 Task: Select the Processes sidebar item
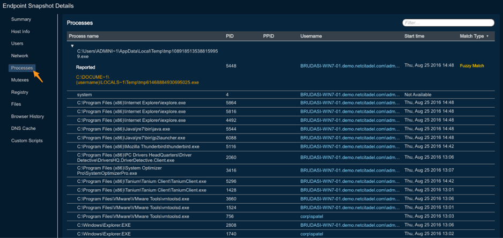pos(22,68)
